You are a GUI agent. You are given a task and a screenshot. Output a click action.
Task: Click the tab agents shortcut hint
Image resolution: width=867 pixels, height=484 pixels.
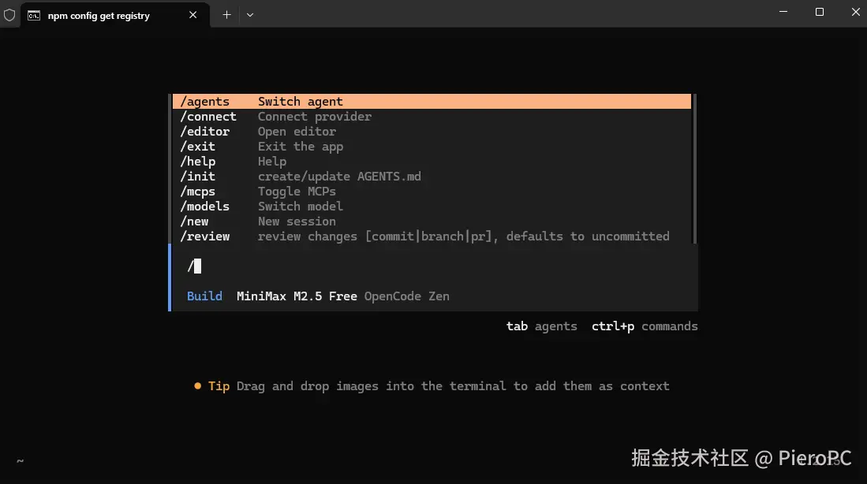[x=541, y=326]
